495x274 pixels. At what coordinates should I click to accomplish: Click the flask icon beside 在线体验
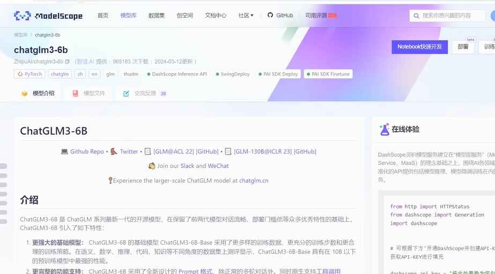coord(385,129)
